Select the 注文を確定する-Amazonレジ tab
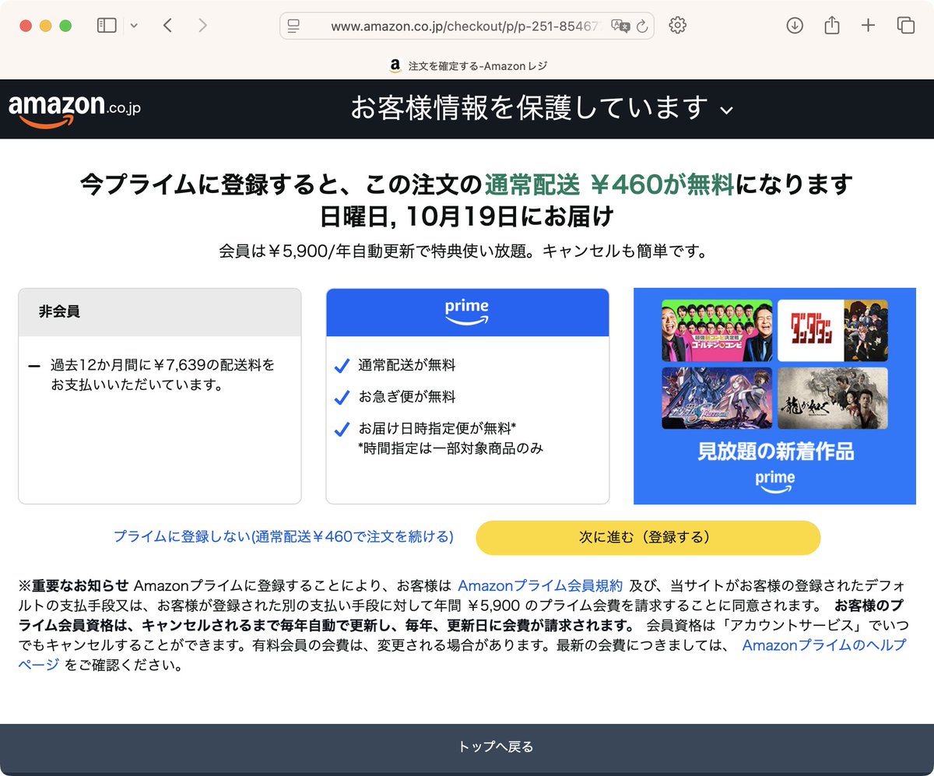This screenshot has height=776, width=934. point(468,66)
